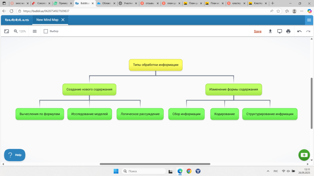Open the three-line layout menu in toolbar

[x=35, y=31]
